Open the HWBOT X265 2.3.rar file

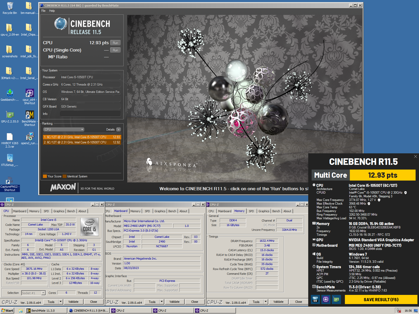click(x=10, y=140)
